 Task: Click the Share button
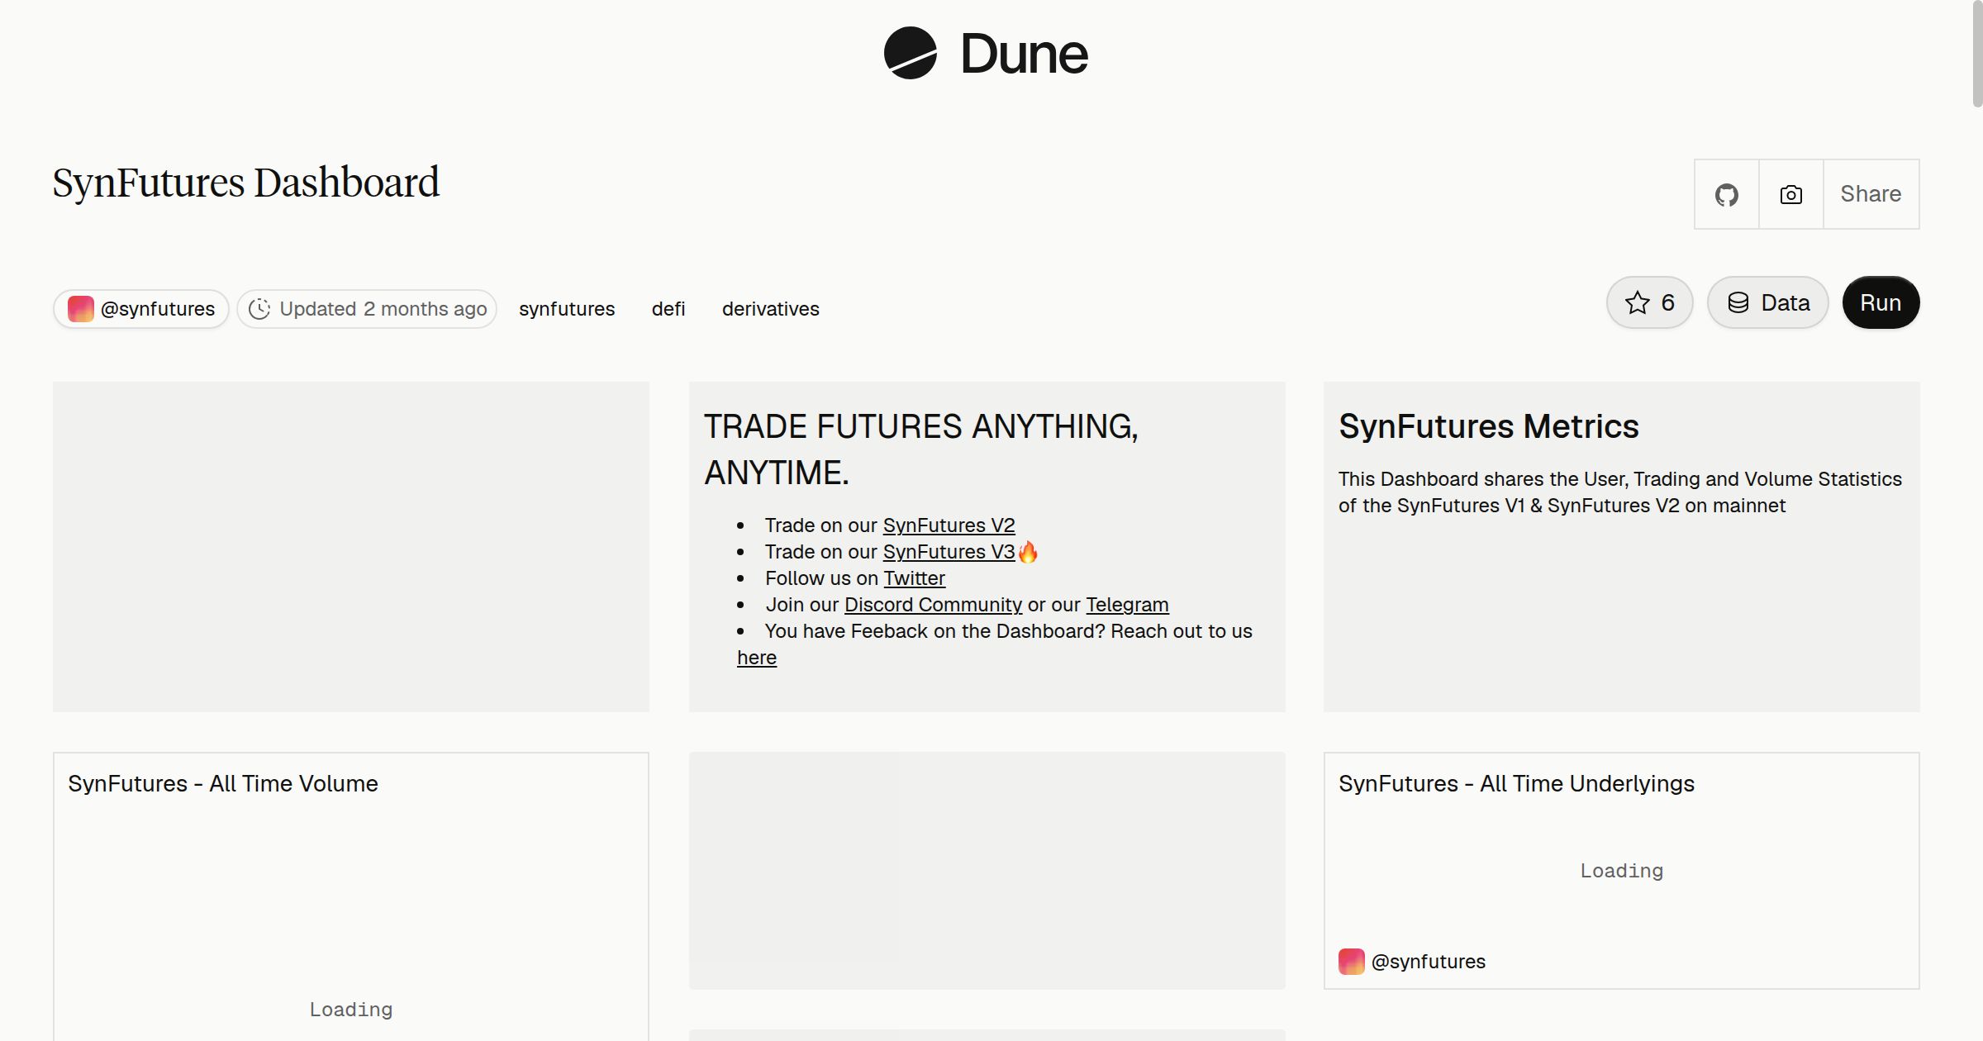coord(1871,194)
